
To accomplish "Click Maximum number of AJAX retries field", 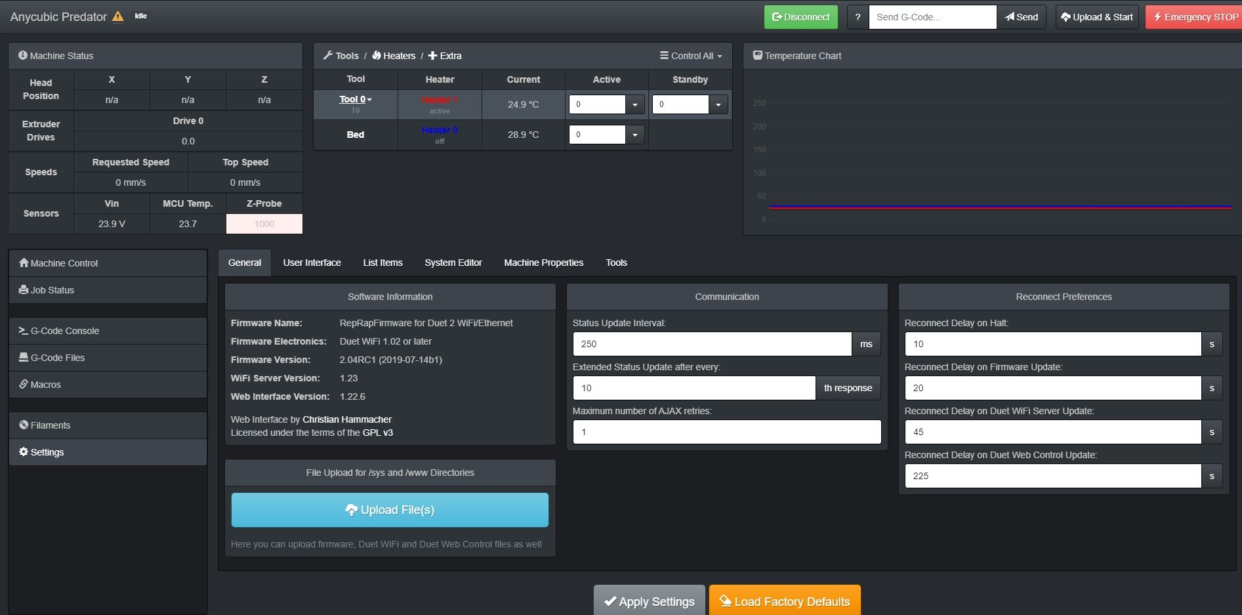I will (x=727, y=432).
